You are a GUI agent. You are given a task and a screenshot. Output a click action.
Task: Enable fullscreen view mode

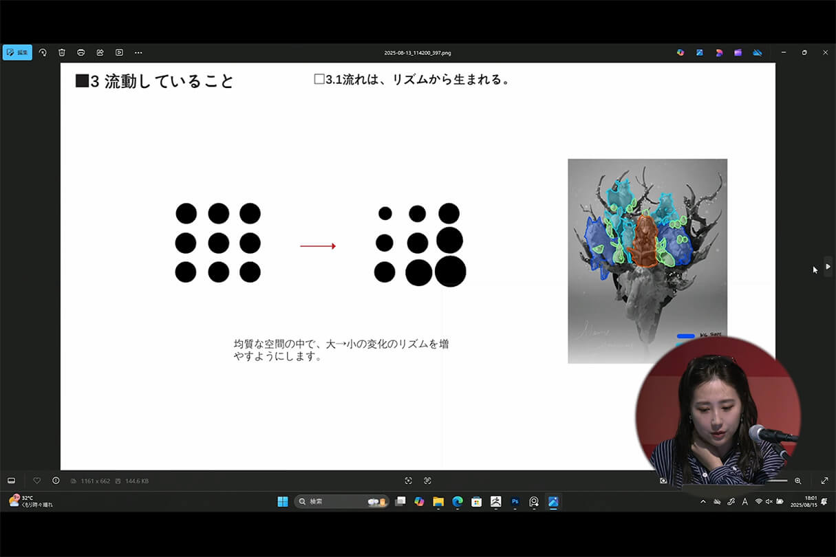point(824,481)
